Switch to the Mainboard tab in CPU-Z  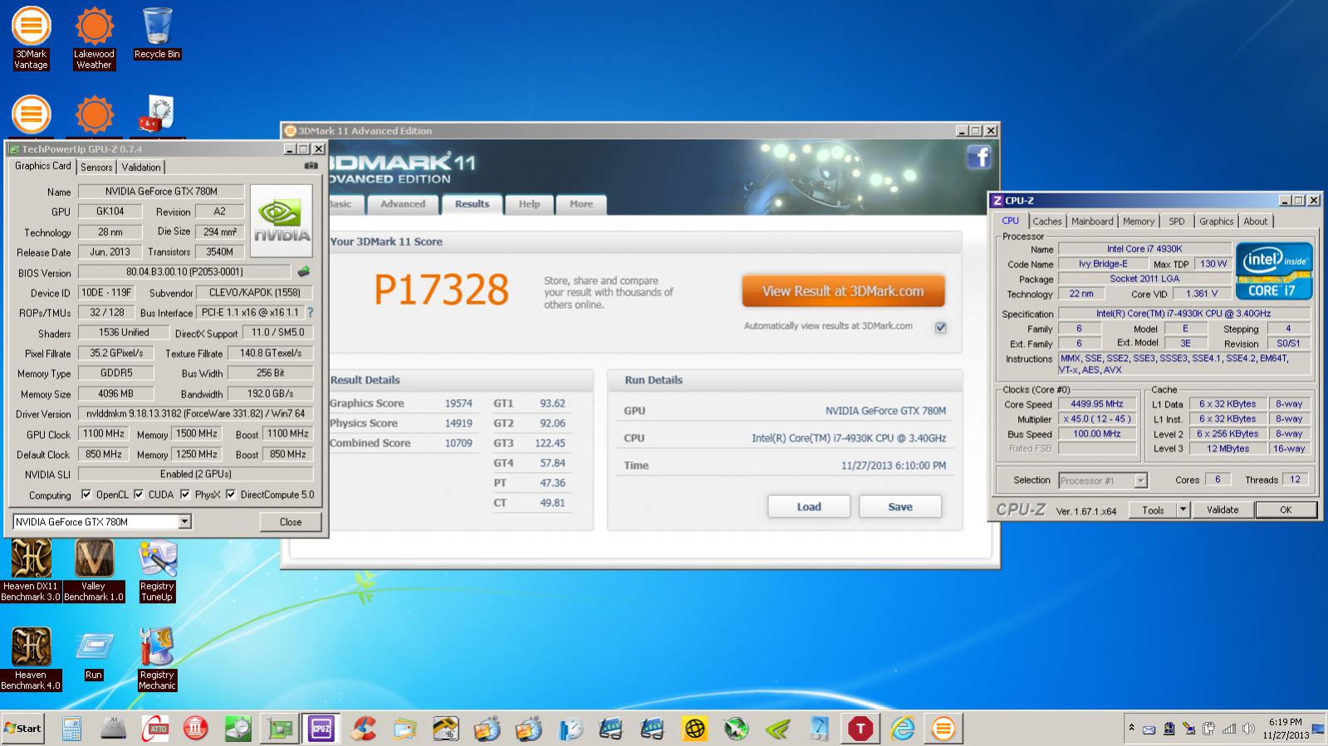[1092, 222]
